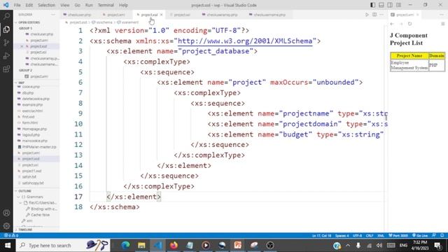Switch to project.xml editor tab
The image size is (448, 252).
(115, 15)
